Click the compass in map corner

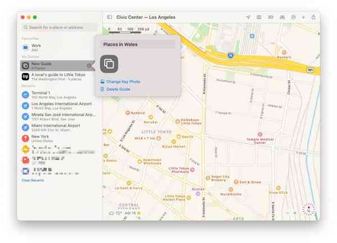point(308,209)
